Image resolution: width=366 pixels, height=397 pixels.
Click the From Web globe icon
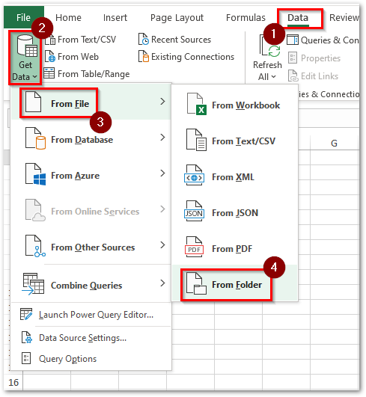coord(49,57)
